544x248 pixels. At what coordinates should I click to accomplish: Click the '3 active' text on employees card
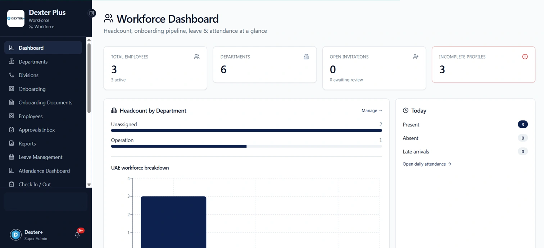[118, 80]
